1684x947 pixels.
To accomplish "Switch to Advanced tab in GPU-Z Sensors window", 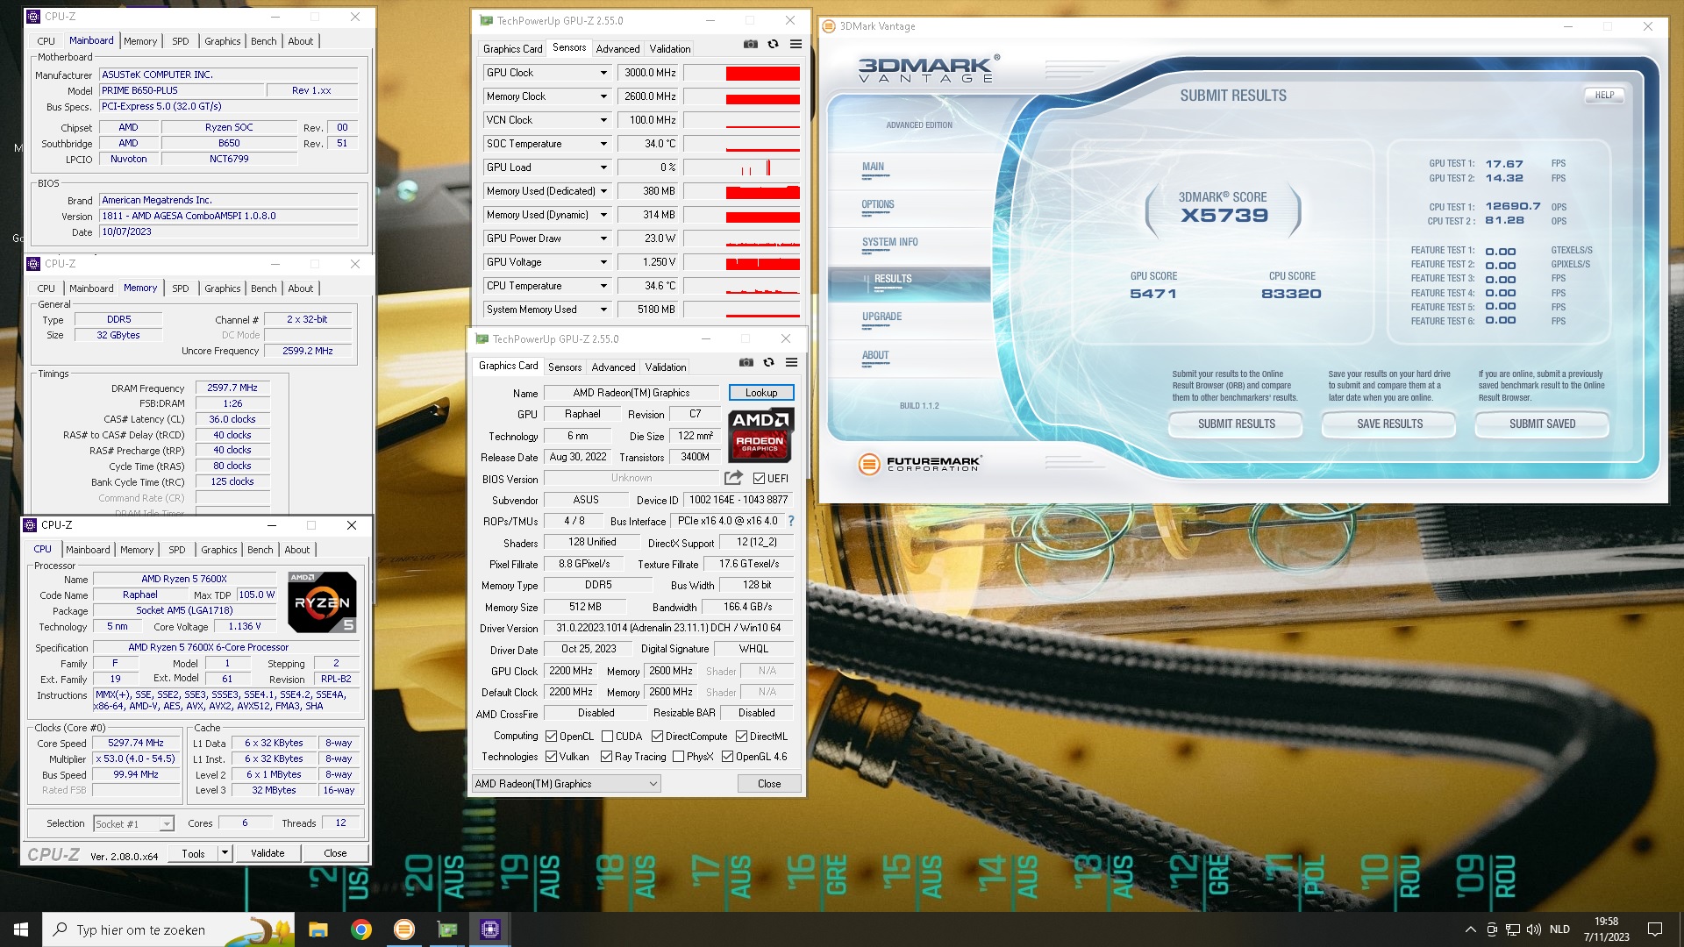I will (617, 49).
